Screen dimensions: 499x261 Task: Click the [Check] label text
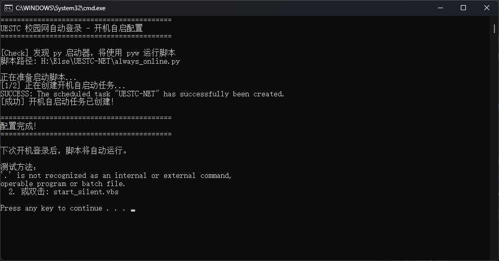(x=15, y=53)
